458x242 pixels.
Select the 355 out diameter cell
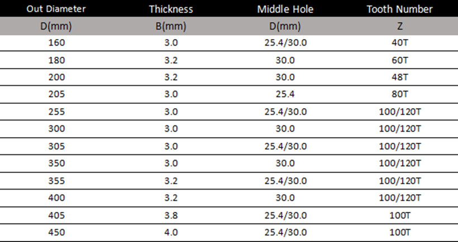(x=56, y=181)
